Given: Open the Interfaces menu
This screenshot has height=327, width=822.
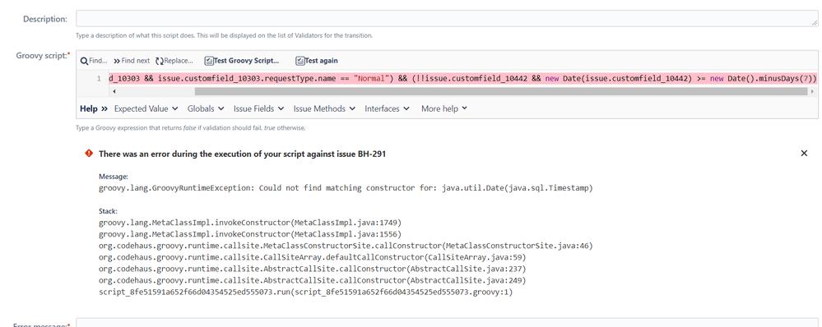Looking at the screenshot, I should [387, 108].
